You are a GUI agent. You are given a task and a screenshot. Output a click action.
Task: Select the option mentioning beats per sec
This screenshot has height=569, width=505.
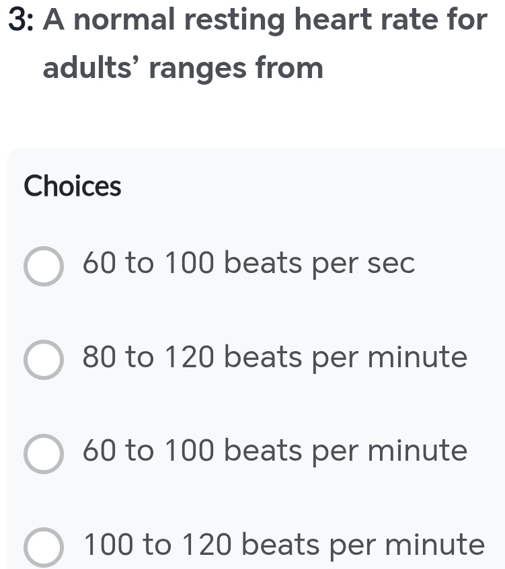click(249, 264)
